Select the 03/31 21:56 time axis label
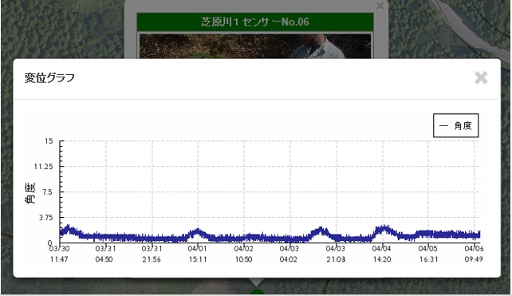The height and width of the screenshot is (296, 512). [x=152, y=254]
